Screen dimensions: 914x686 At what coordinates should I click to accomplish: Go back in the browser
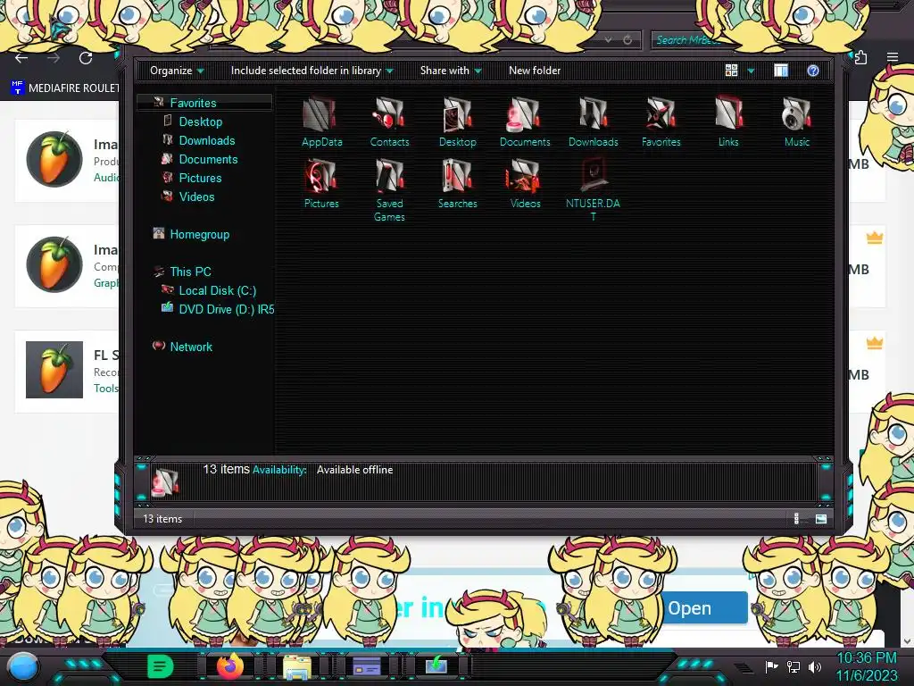point(21,58)
